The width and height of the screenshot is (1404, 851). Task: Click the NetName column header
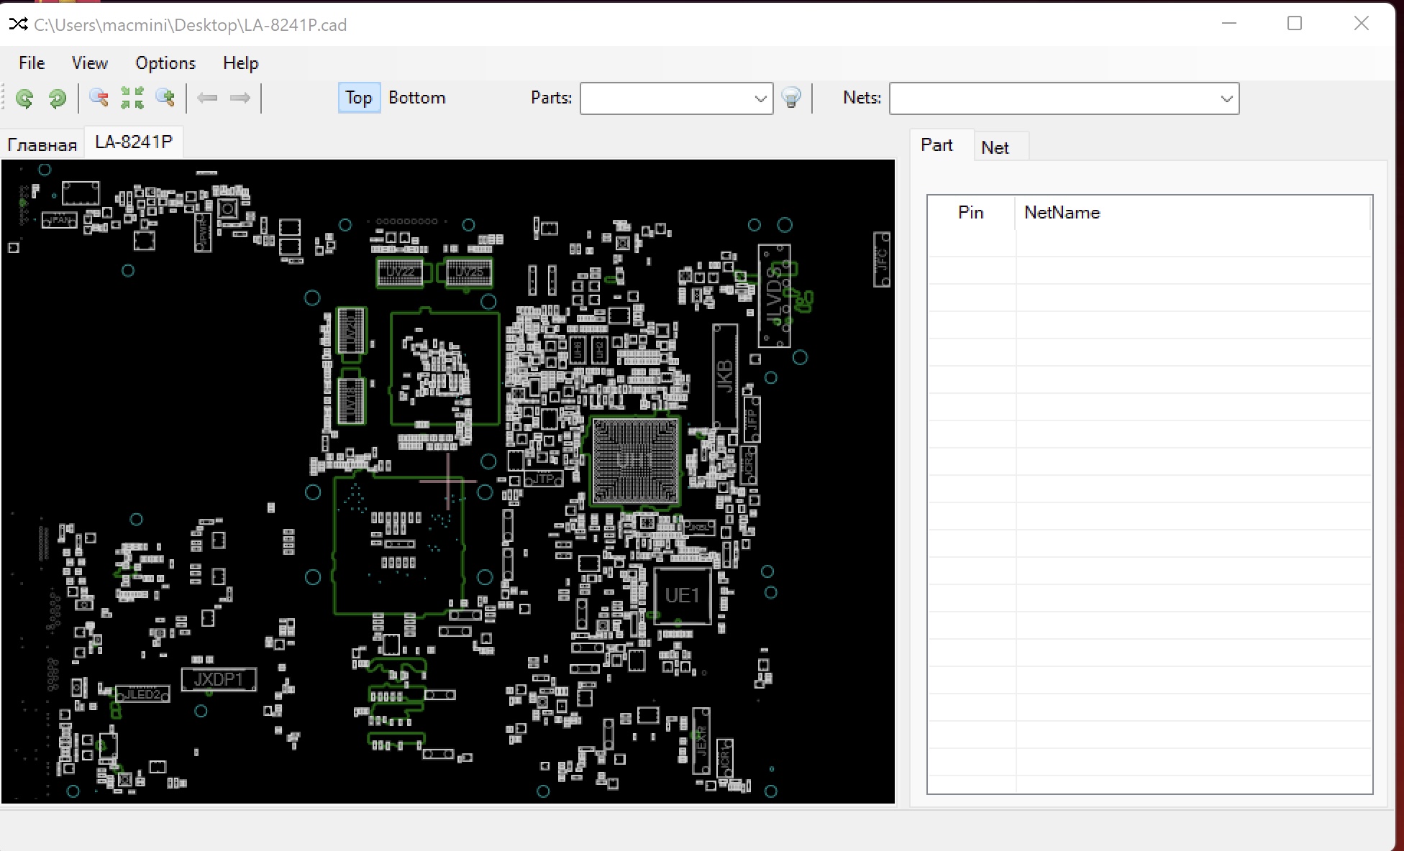click(x=1062, y=213)
